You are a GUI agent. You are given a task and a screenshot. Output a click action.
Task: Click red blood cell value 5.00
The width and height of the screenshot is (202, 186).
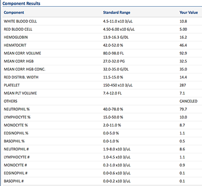pos(183,29)
